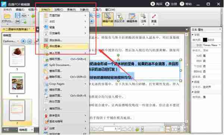224x135 pixels.
Task: Click the black fill color swatch 0,0,0
Action: tap(205, 40)
